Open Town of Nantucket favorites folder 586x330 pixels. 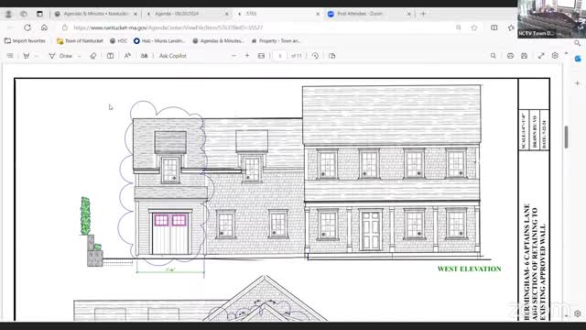80,40
